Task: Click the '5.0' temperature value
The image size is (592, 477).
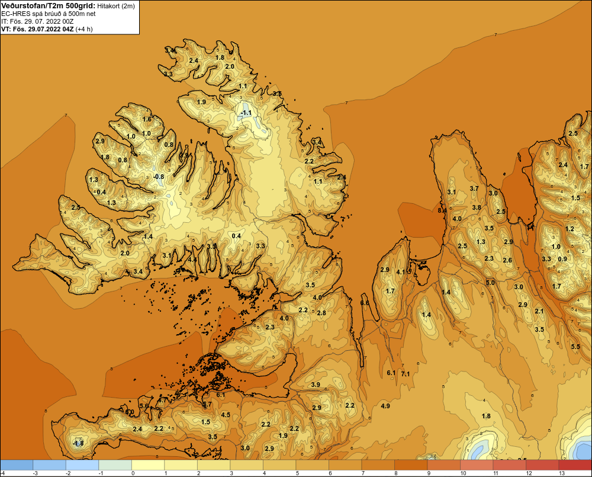Action: tap(490, 283)
